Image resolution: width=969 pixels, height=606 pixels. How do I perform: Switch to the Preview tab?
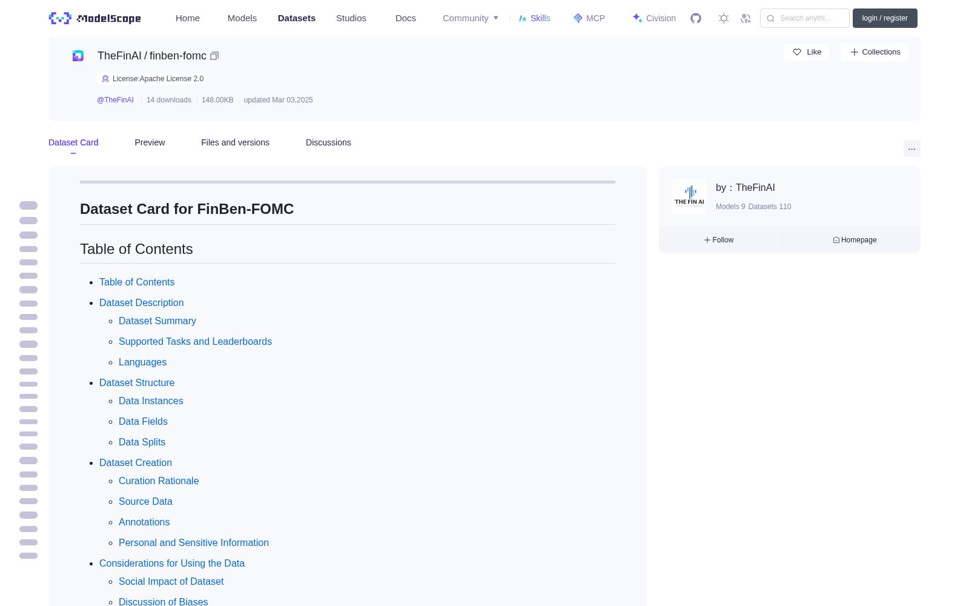click(x=150, y=142)
